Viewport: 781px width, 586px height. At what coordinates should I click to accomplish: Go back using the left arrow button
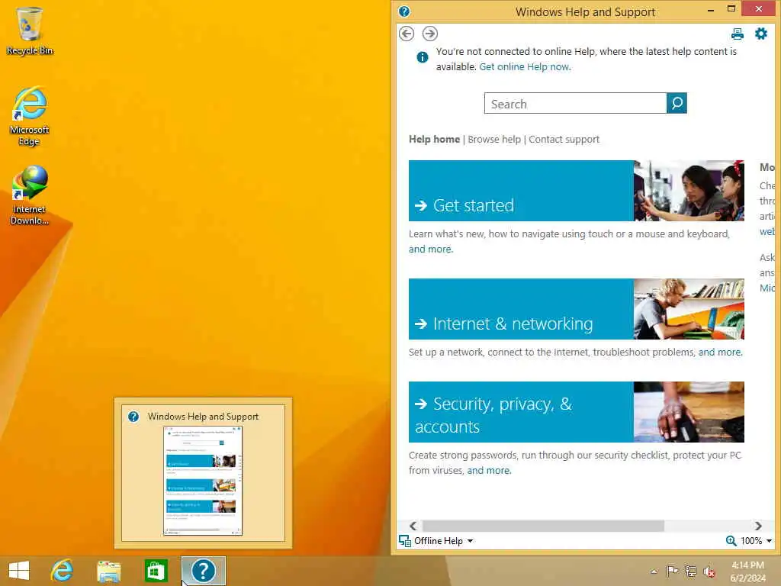pyautogui.click(x=407, y=34)
